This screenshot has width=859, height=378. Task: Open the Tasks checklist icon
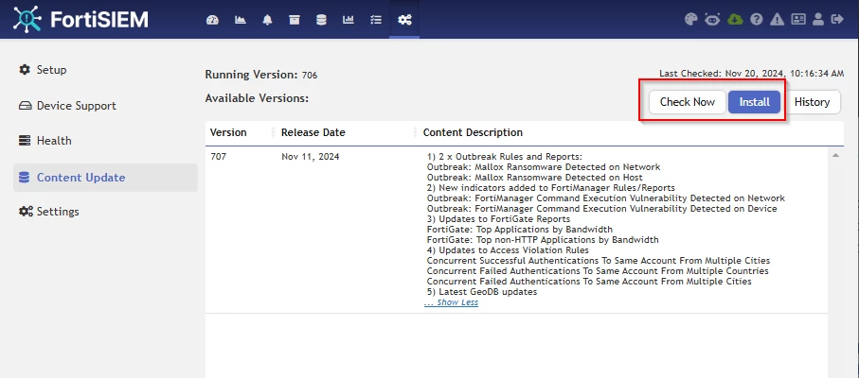pos(376,20)
